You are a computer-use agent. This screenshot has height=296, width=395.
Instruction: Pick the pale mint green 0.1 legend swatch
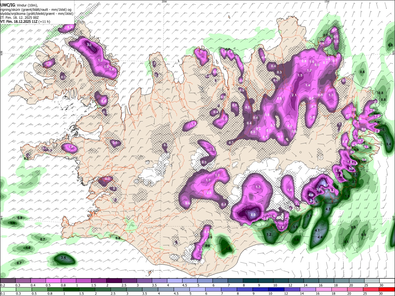click(8, 290)
